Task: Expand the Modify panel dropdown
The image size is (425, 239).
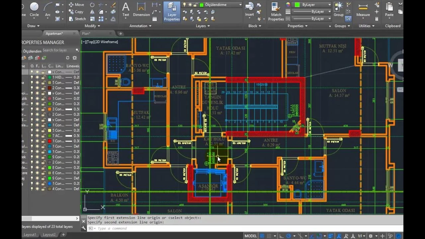Action: [92, 26]
